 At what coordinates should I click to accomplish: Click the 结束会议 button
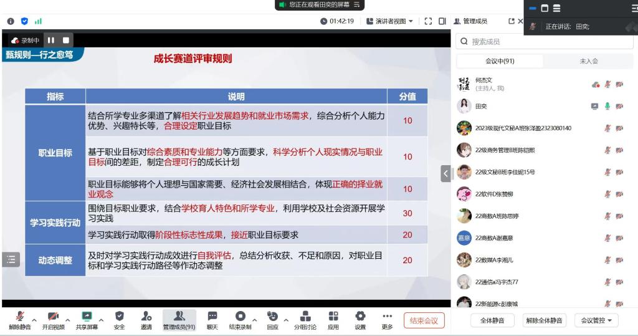click(424, 320)
